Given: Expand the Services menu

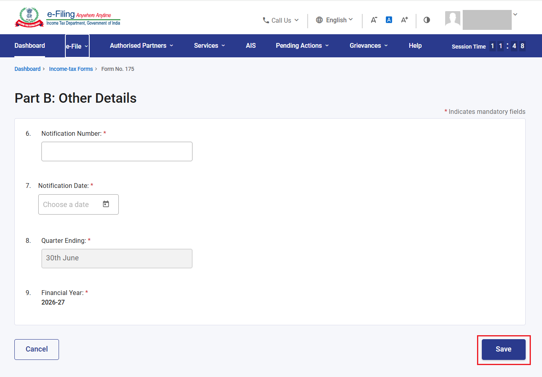Looking at the screenshot, I should [x=210, y=45].
